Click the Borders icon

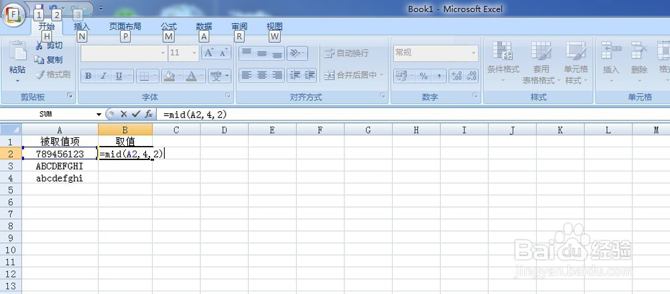click(x=145, y=76)
